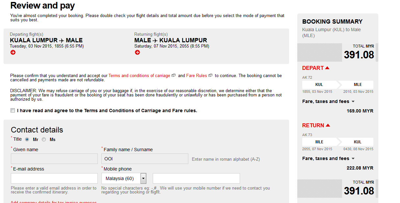This screenshot has width=400, height=203.
Task: Collapse the RETURN section red arrow
Action: 328,125
